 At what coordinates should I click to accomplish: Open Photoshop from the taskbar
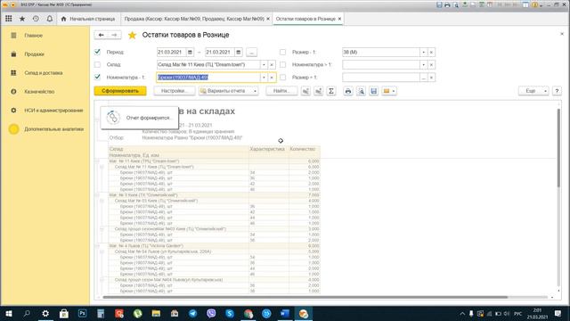tap(82, 313)
